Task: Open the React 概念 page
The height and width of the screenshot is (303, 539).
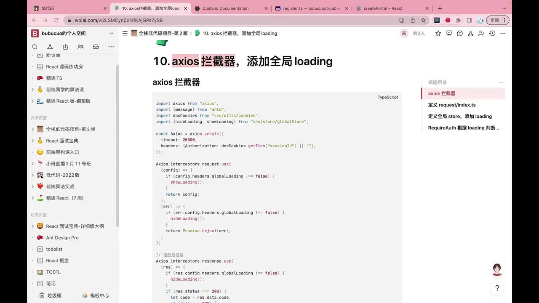Action: coord(57,260)
